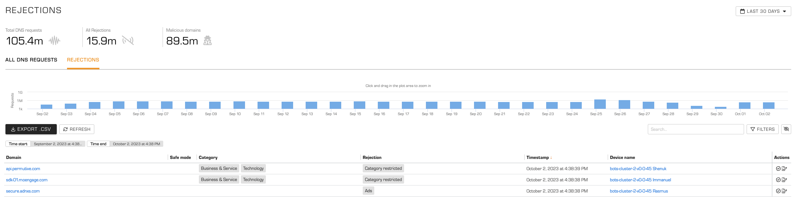Screen dimensions: 796x197
Task: Click the waveform icon beside Total DNS requests
Action: pyautogui.click(x=55, y=41)
